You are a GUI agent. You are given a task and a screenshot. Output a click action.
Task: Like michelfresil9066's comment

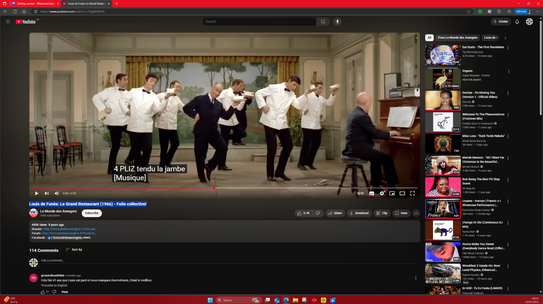pos(43,292)
